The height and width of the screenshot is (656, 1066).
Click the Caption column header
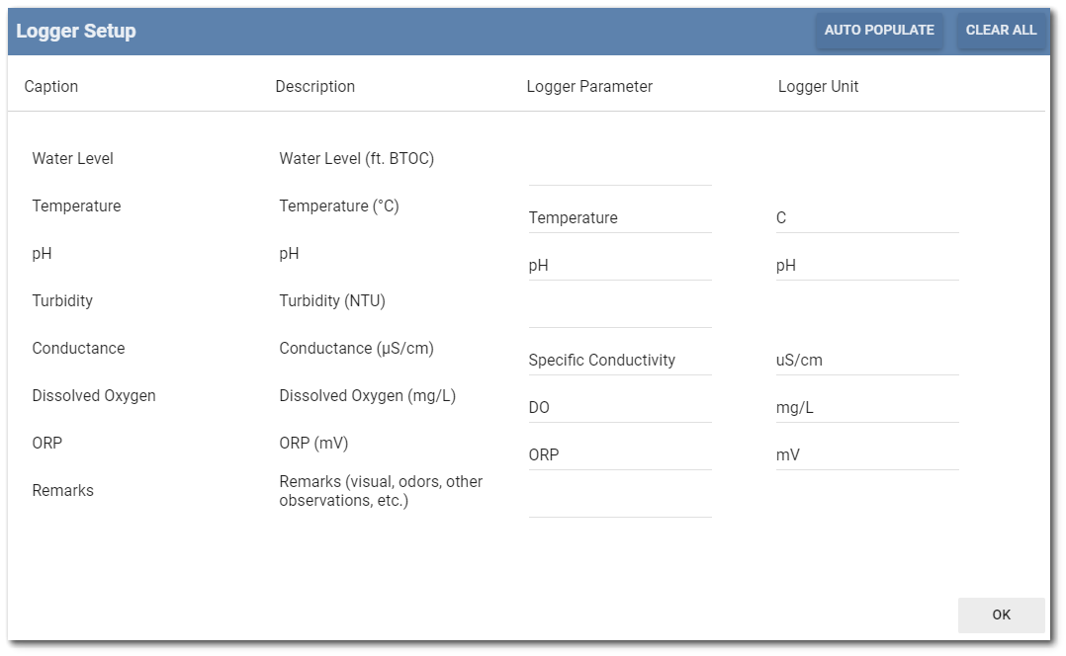[51, 86]
